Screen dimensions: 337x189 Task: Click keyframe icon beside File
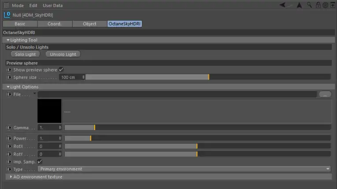tap(9, 94)
